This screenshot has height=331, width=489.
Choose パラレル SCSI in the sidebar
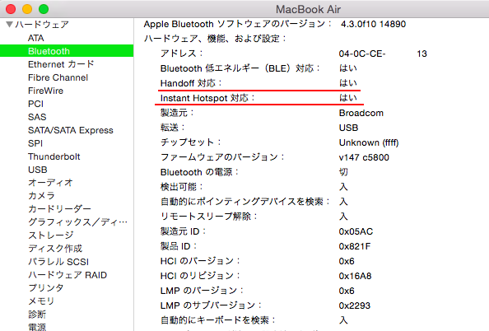tap(58, 262)
